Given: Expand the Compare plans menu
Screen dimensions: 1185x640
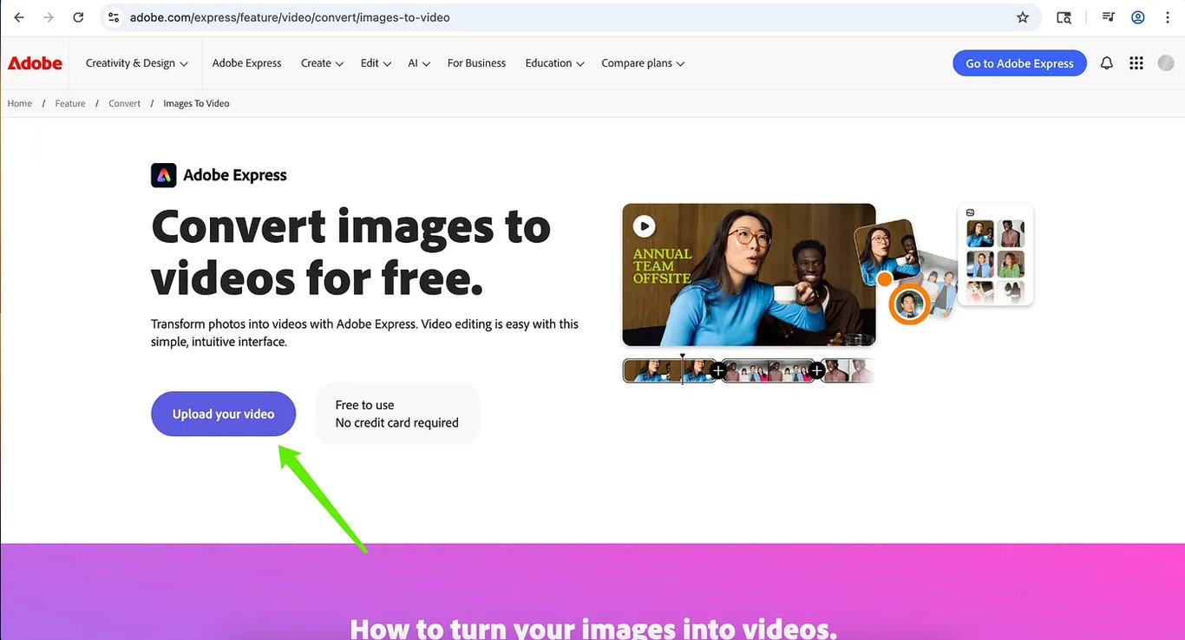Looking at the screenshot, I should [x=643, y=63].
